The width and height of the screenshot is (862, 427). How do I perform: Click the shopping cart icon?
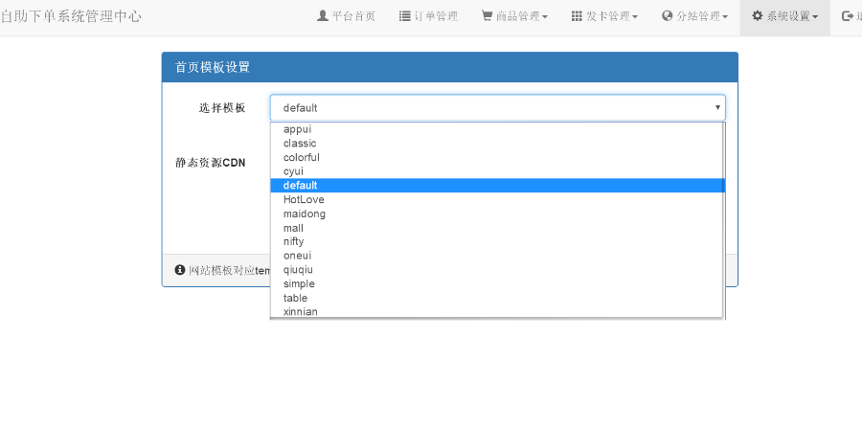pyautogui.click(x=488, y=15)
